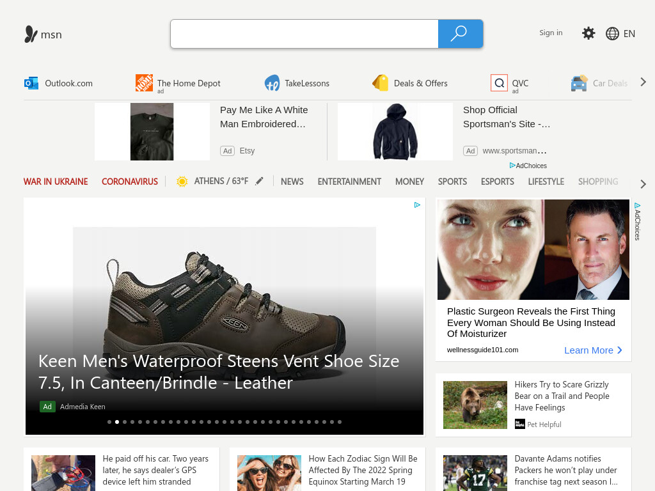The image size is (655, 491).
Task: Go to the Esports section
Action: tap(497, 182)
